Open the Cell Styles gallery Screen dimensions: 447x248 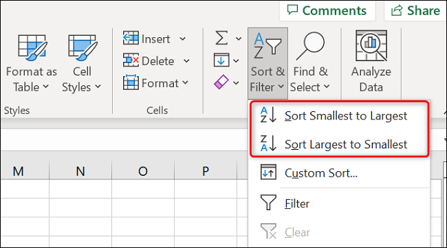[82, 63]
